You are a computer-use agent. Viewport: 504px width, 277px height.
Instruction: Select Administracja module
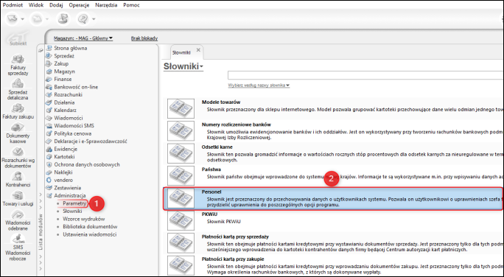pos(70,196)
